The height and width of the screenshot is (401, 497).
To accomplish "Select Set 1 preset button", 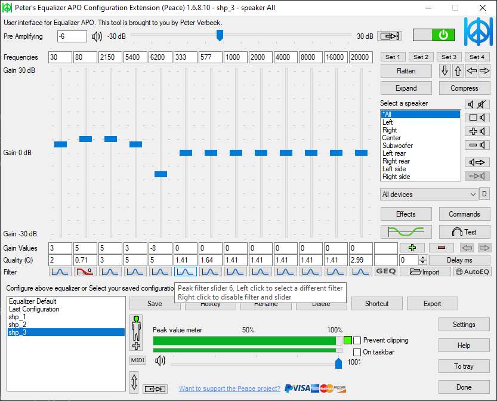I will 393,57.
